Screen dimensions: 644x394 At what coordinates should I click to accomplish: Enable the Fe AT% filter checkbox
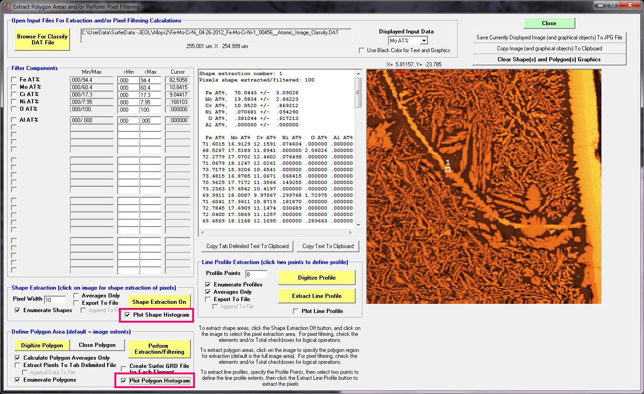14,80
